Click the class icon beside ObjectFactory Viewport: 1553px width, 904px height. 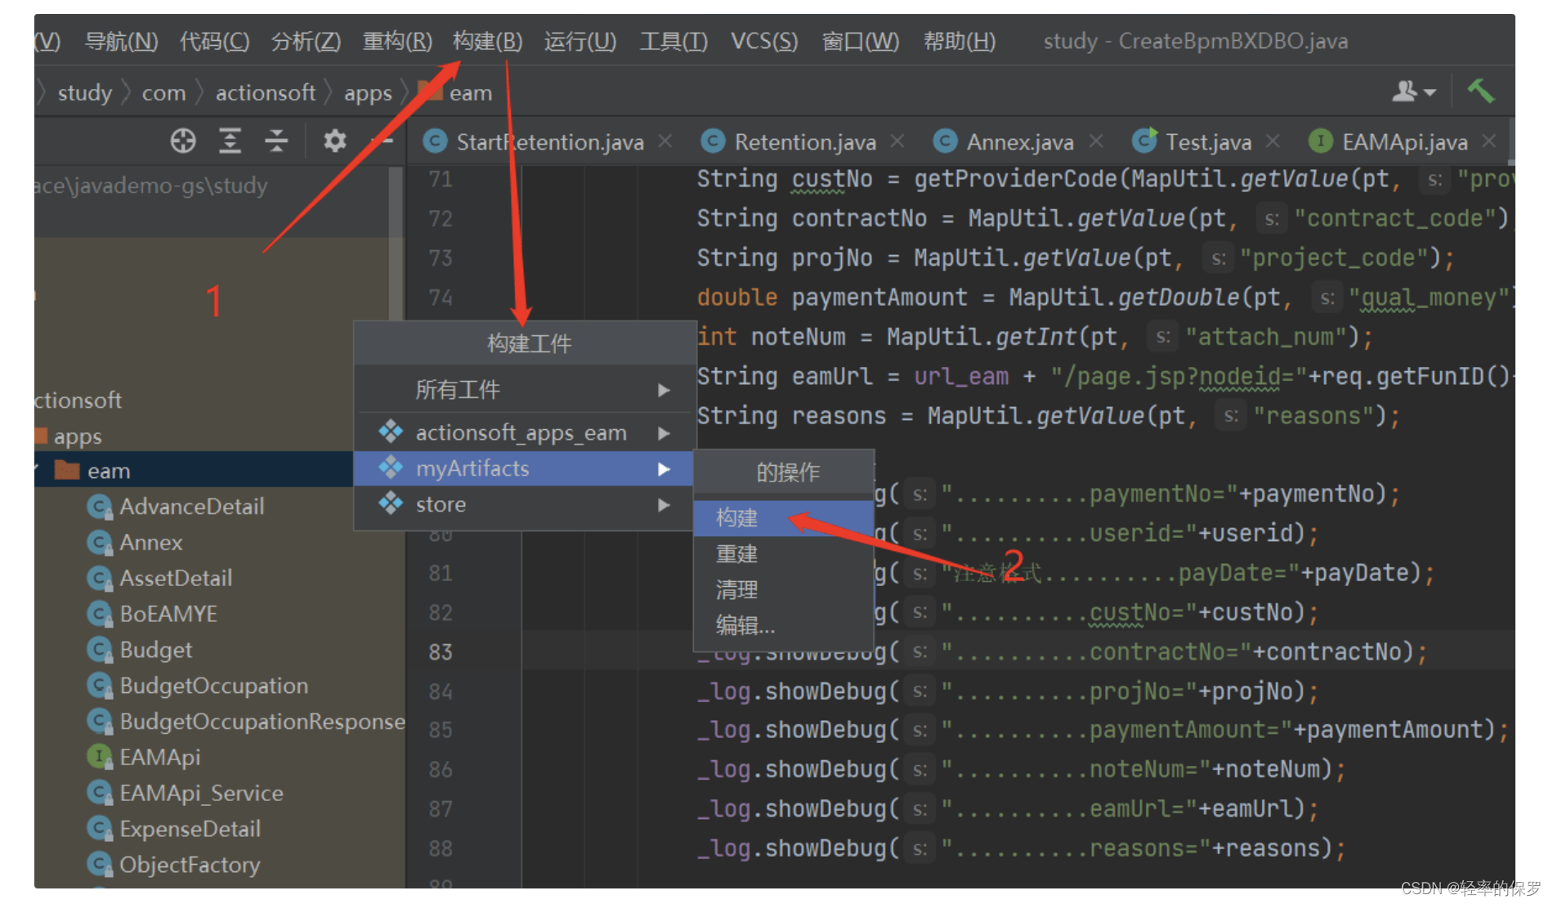click(x=100, y=865)
